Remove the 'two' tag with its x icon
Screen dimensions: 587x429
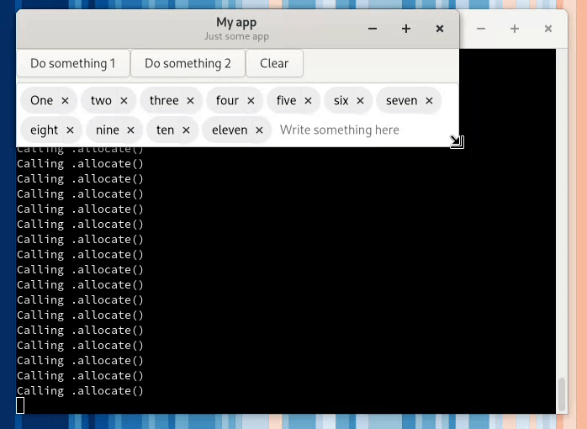124,101
